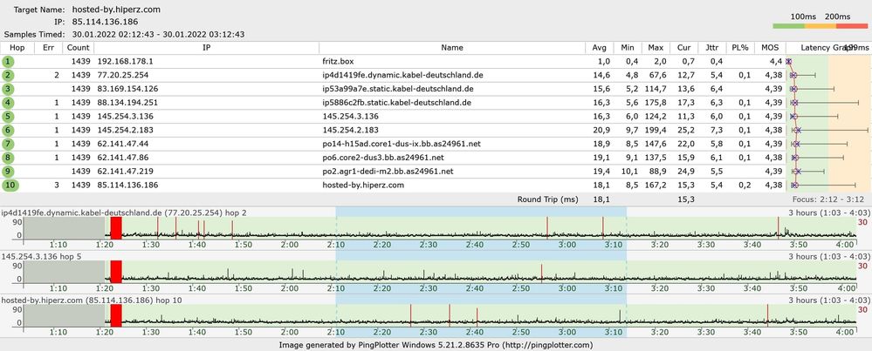The height and width of the screenshot is (351, 872).
Task: Click the PL% column header
Action: pyautogui.click(x=739, y=48)
